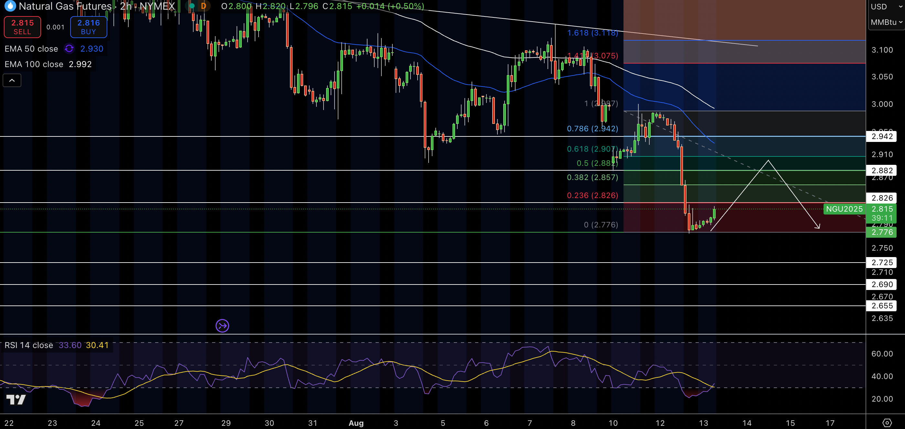Image resolution: width=905 pixels, height=429 pixels.
Task: Collapse the indicator legend with chevron
Action: coord(12,80)
